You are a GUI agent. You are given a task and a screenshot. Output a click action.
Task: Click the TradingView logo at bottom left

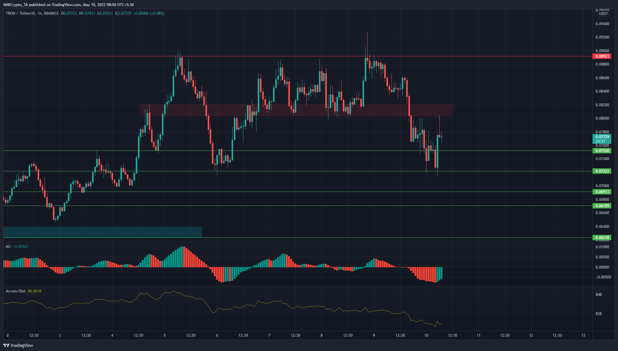(18, 345)
